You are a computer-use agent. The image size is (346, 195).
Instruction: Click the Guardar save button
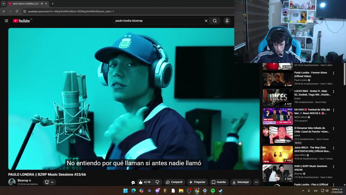pyautogui.click(x=219, y=182)
